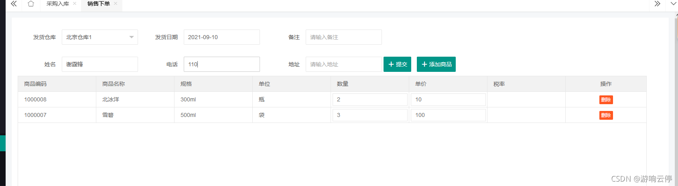
Task: Click the 数量 column header
Action: [x=370, y=84]
